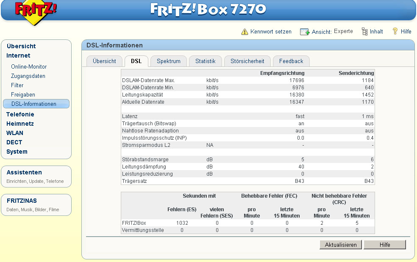This screenshot has width=417, height=262.
Task: Toggle the Ansicht: Experte view link
Action: click(332, 32)
